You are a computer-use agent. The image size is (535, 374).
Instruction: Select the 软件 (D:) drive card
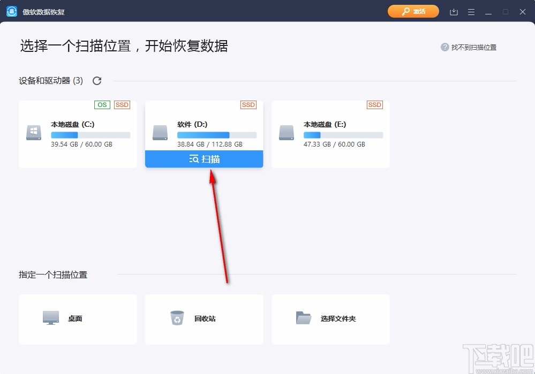click(204, 126)
